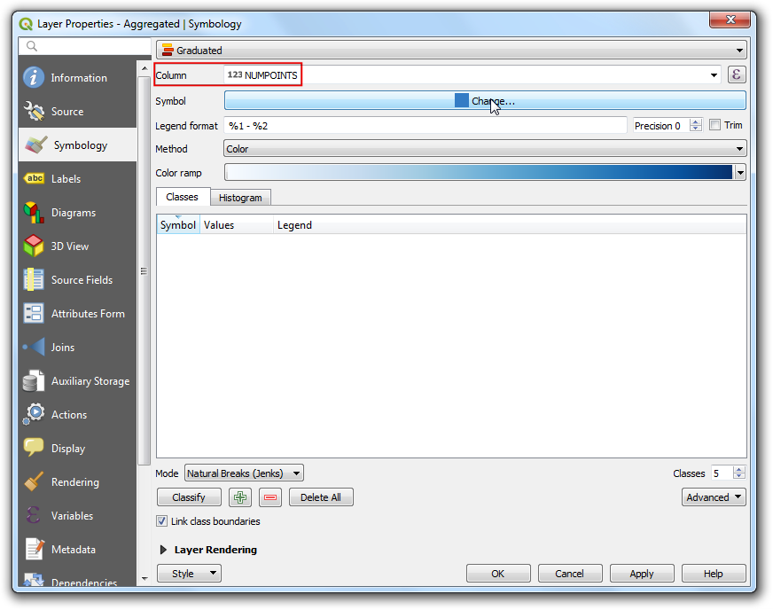The height and width of the screenshot is (610, 773).
Task: Open the Graduated renderer type dropdown
Action: (x=451, y=51)
